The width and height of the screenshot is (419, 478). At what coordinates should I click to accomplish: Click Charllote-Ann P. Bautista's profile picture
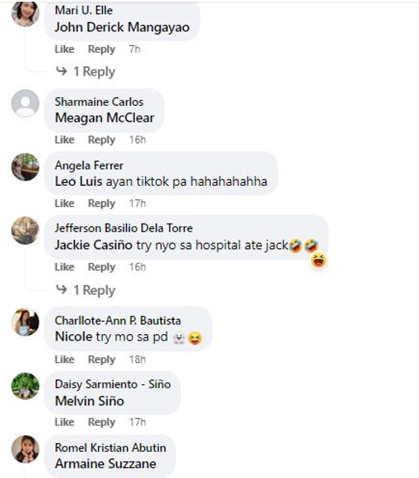click(25, 322)
